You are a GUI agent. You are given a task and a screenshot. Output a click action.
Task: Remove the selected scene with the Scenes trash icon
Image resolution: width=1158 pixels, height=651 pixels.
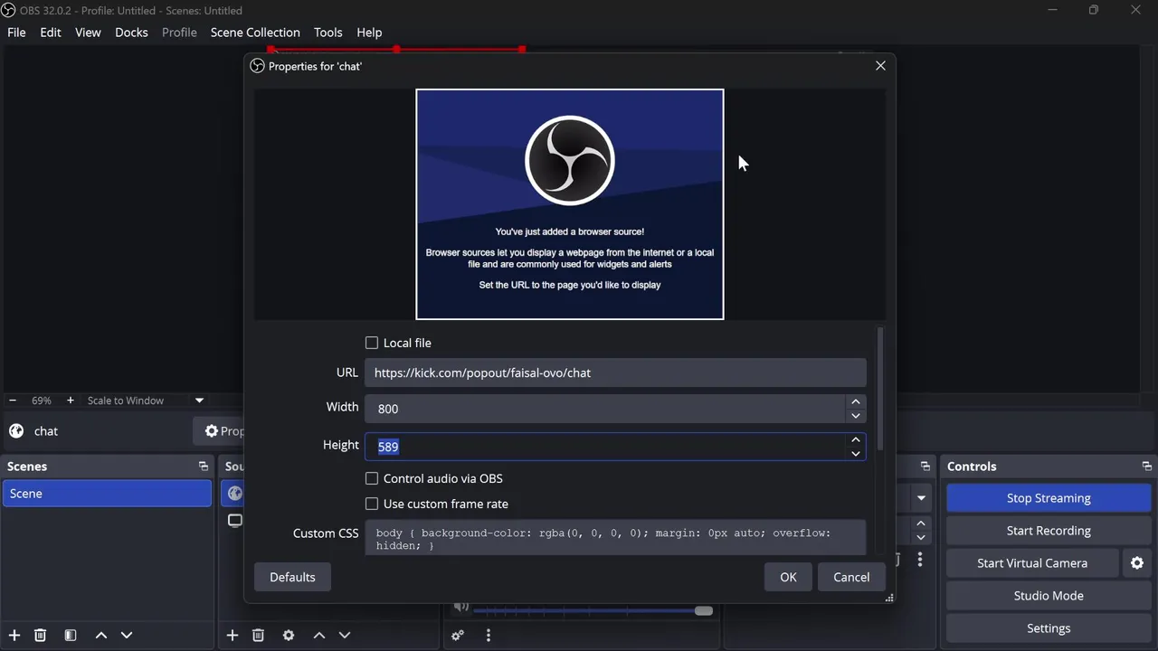pyautogui.click(x=40, y=636)
